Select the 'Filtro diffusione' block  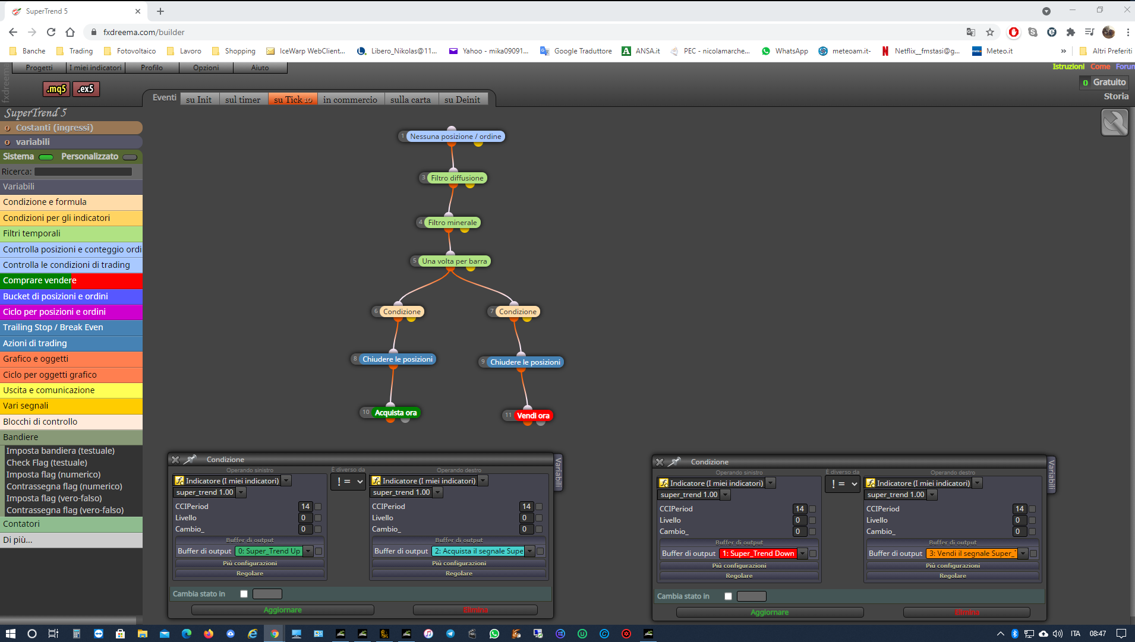coord(457,178)
